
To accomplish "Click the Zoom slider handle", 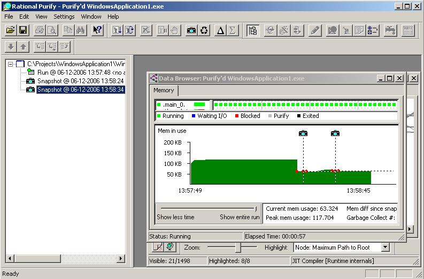I will pos(238,248).
